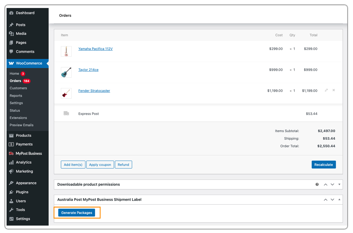Click the Items Subtotal value $2,497.00
The image size is (353, 233).
327,131
